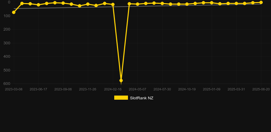The image size is (271, 132).
Task: Click the data point above 2023-09-06
Action: point(63,3)
